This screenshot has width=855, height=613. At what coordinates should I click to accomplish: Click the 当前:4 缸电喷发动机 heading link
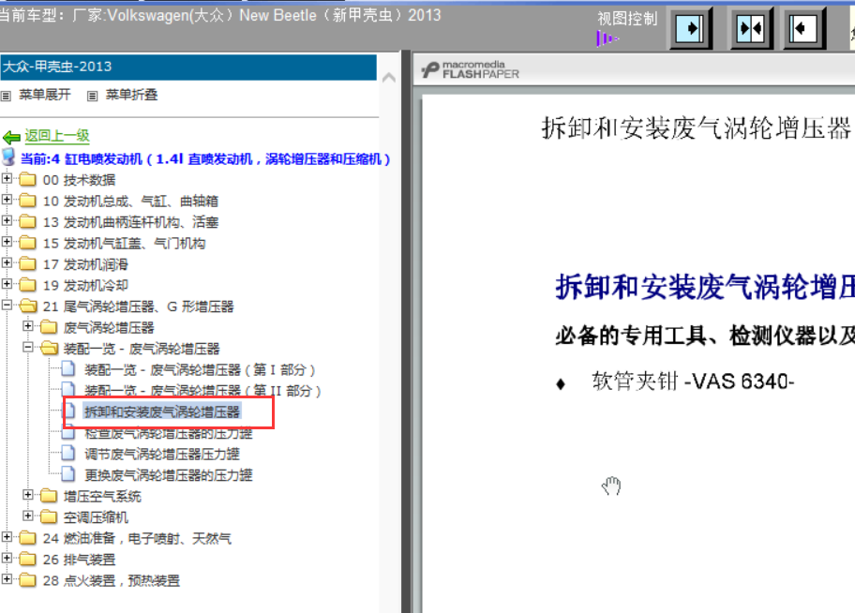[x=205, y=159]
